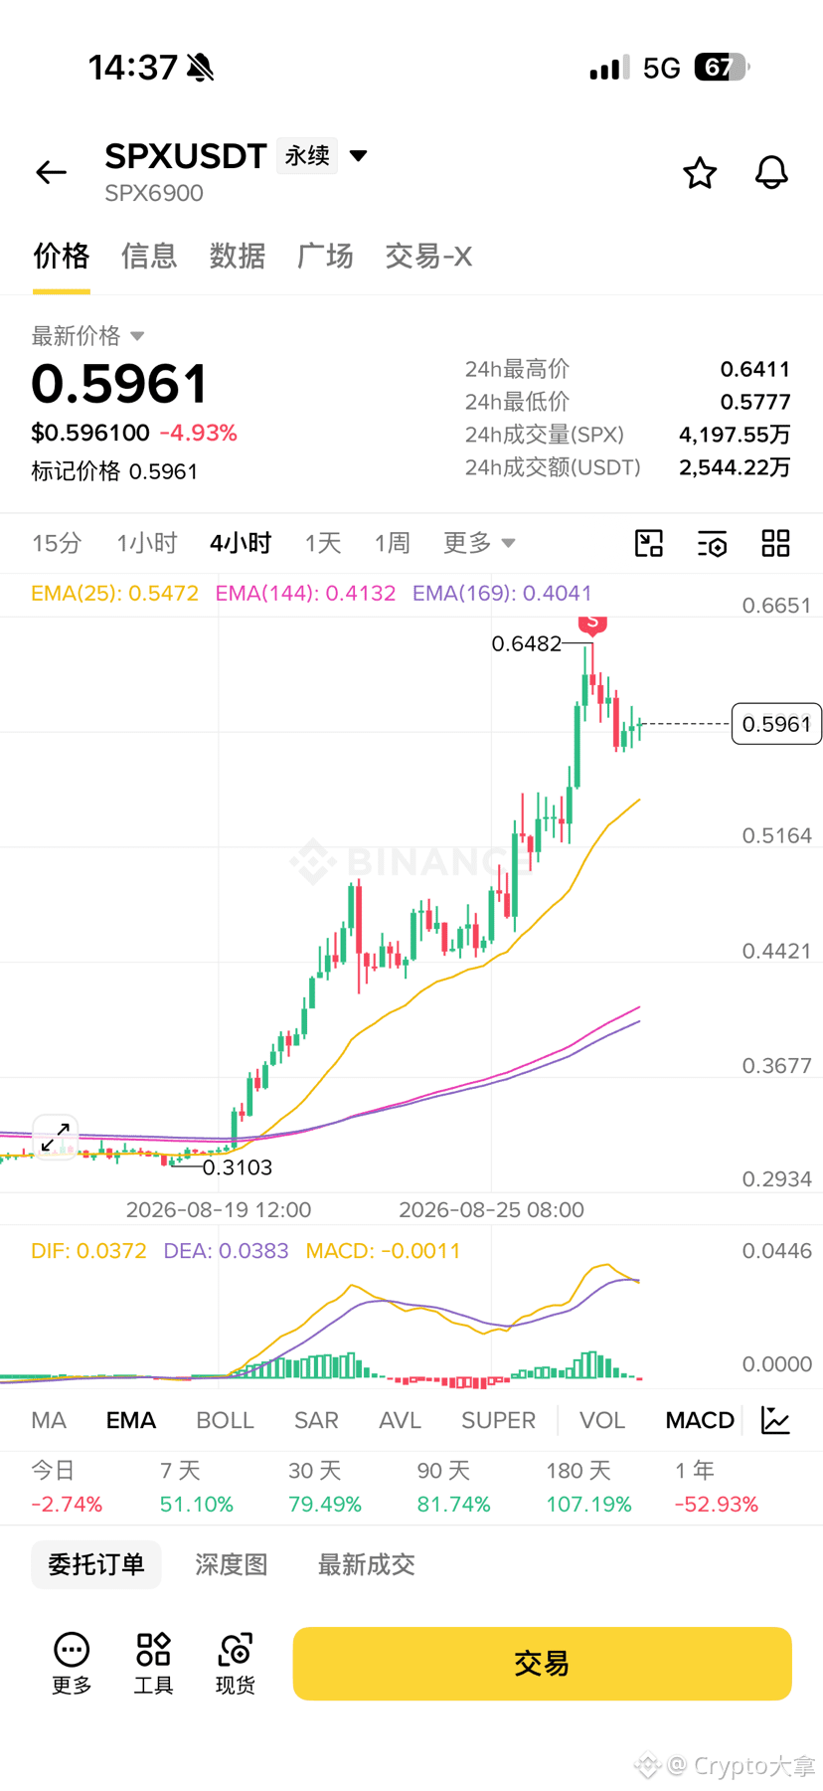Screen dimensions: 823x1791
Task: Switch to the 数据 tab
Action: point(238,257)
